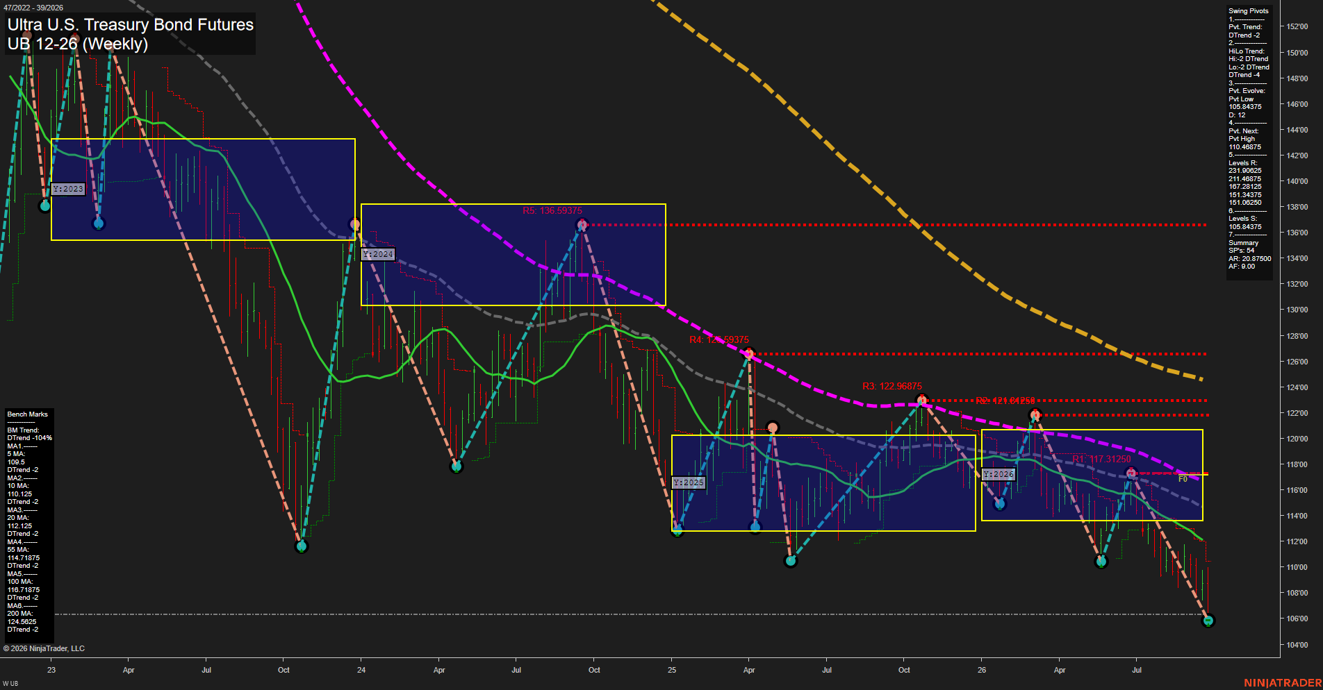1323x690 pixels.
Task: Click the 10 MA: label
Action: pyautogui.click(x=18, y=486)
